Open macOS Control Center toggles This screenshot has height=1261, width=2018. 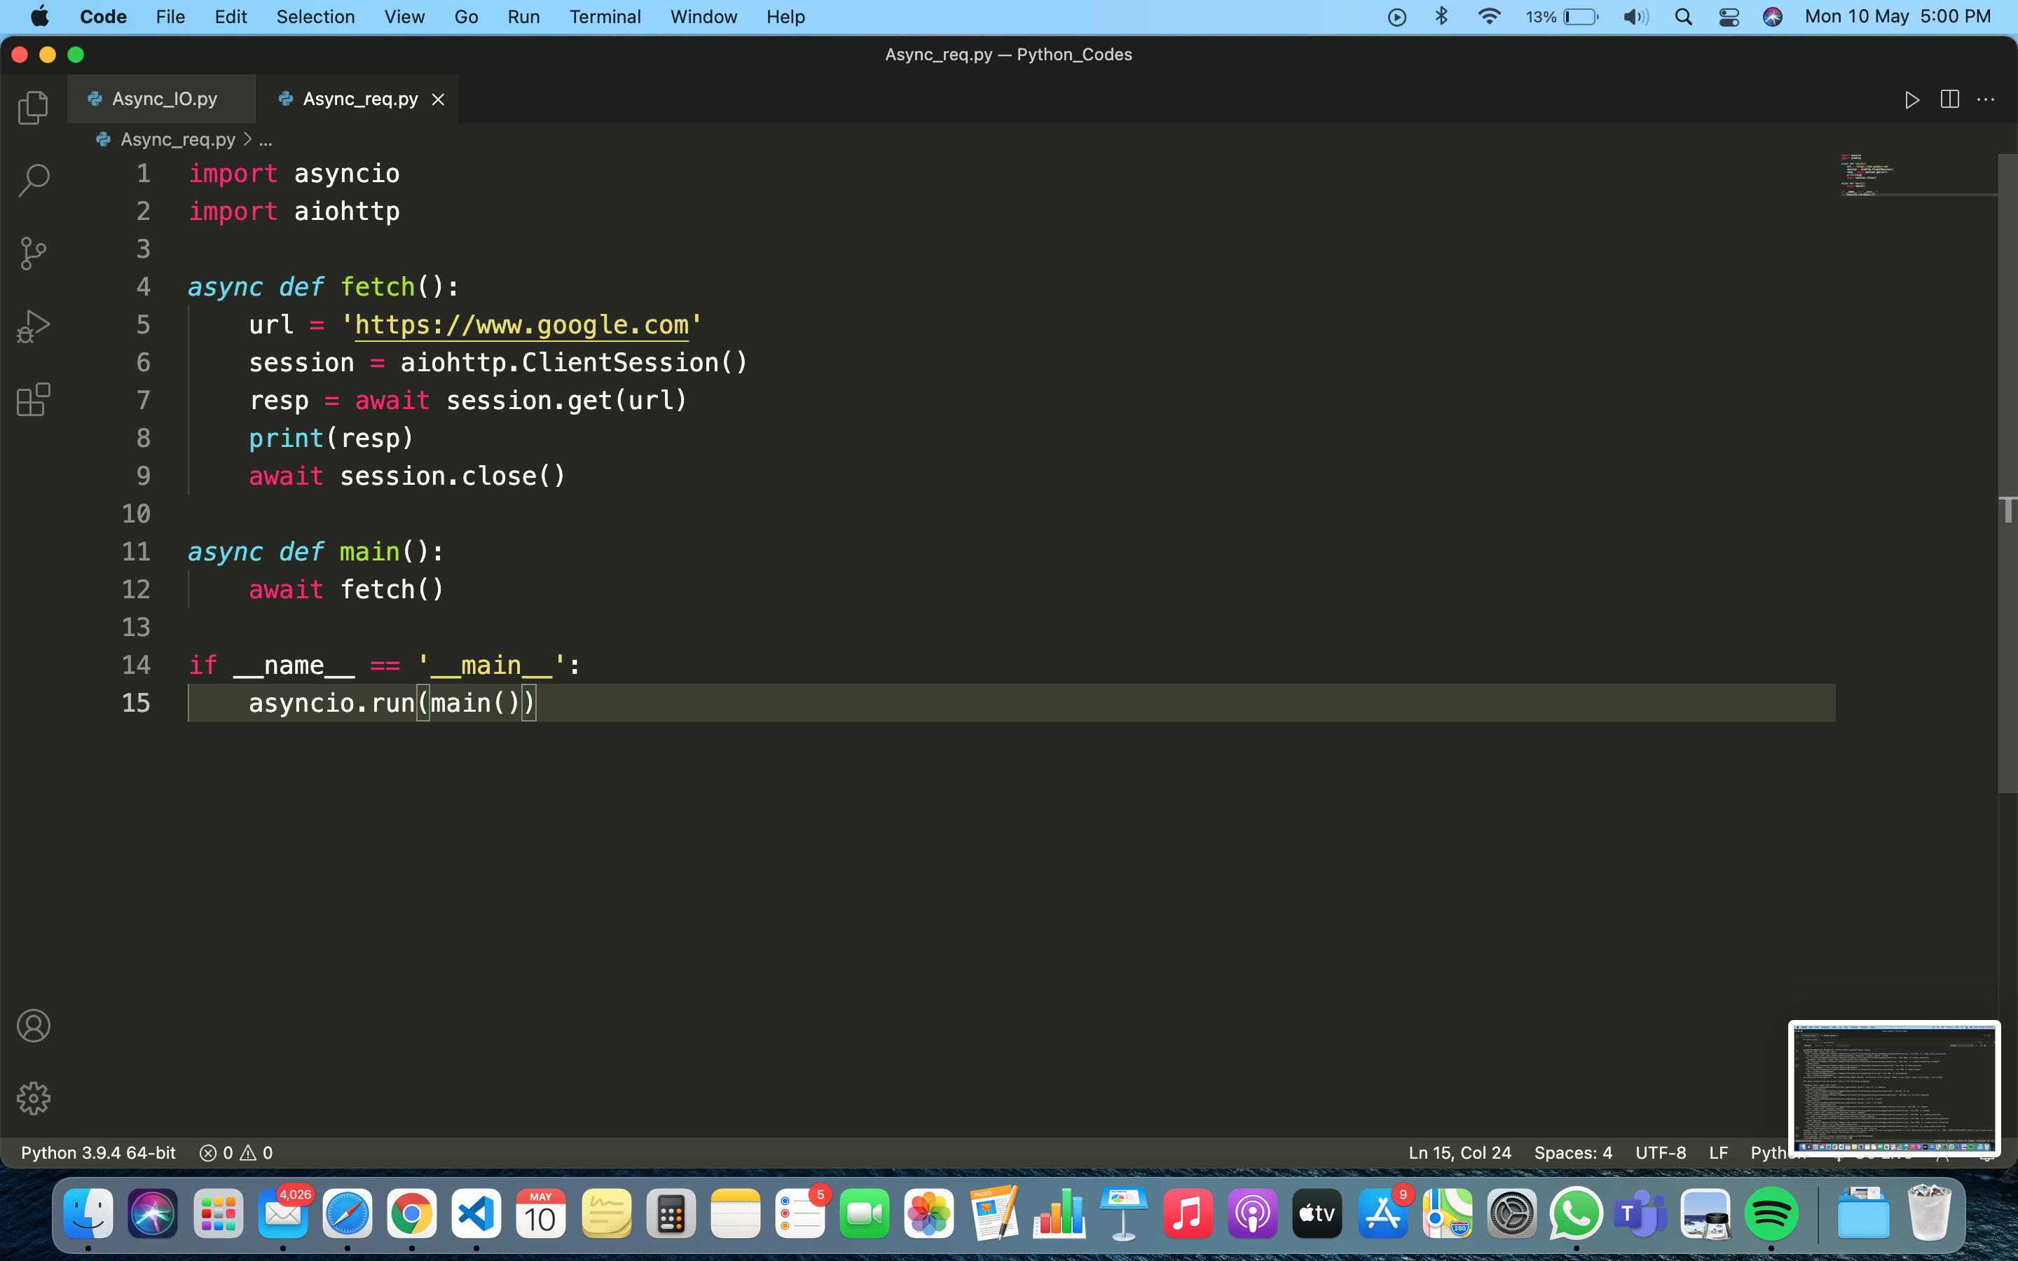click(x=1729, y=17)
